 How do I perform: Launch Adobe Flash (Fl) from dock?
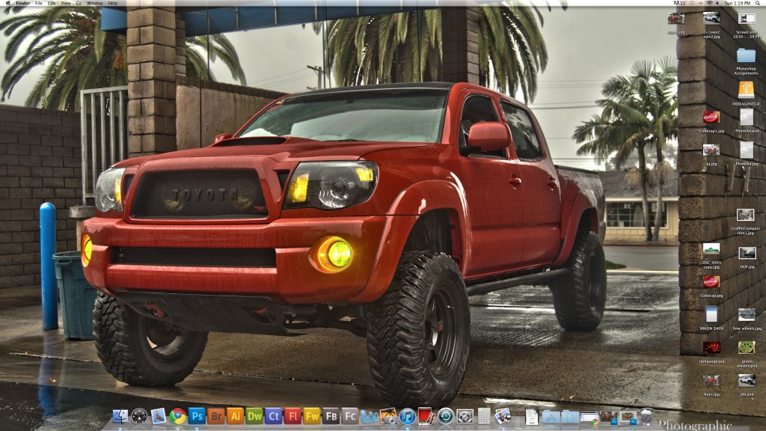(x=292, y=416)
